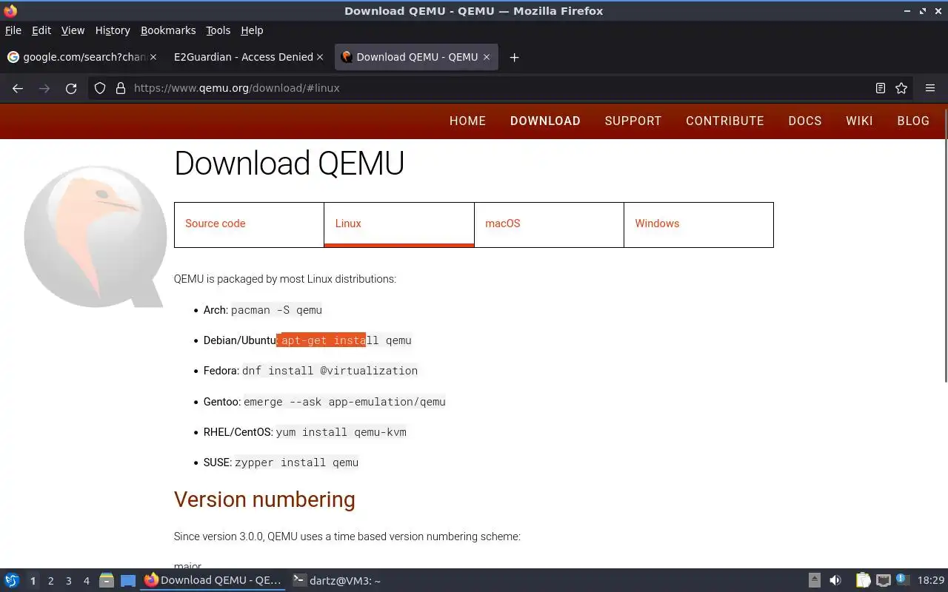Launch the file manager from taskbar
The image size is (948, 592).
106,581
